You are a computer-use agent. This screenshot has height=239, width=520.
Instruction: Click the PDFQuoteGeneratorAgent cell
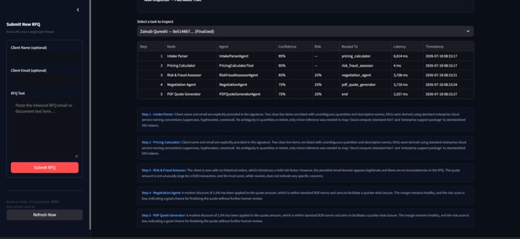click(246, 94)
